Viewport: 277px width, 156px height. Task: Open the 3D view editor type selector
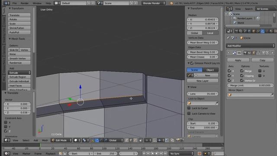tap(7, 140)
